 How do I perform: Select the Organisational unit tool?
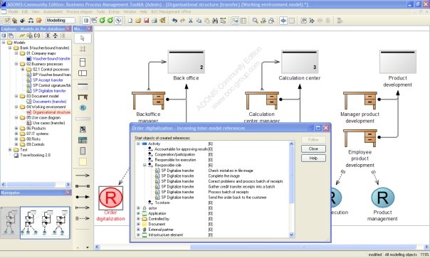click(x=83, y=86)
